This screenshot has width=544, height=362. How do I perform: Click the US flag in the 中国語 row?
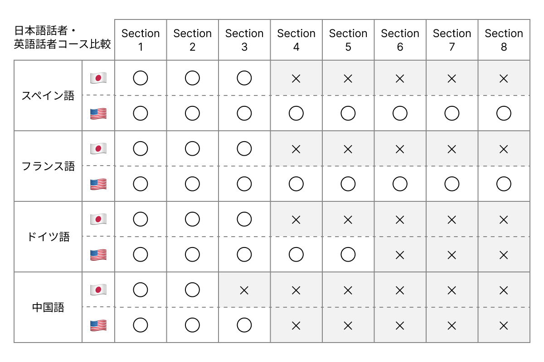point(98,325)
